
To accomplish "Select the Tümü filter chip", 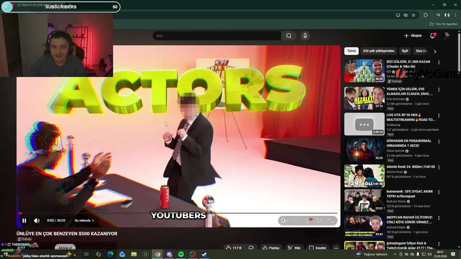I will click(x=351, y=51).
